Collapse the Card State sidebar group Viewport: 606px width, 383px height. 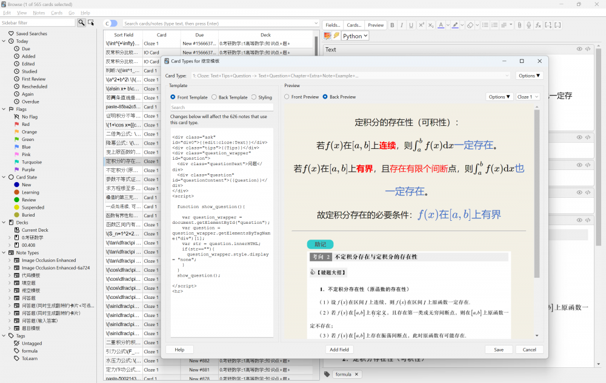(x=4, y=177)
